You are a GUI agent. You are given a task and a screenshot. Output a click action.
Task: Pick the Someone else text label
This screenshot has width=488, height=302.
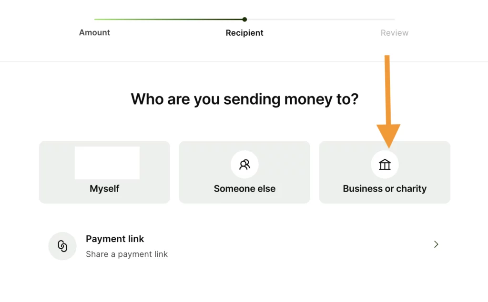tap(244, 189)
